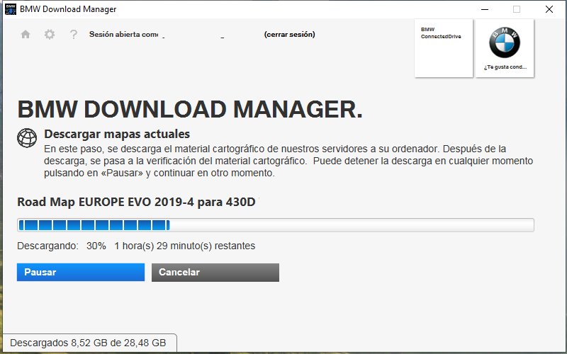
Task: Maximize the BMW Download Manager window
Action: [517, 9]
